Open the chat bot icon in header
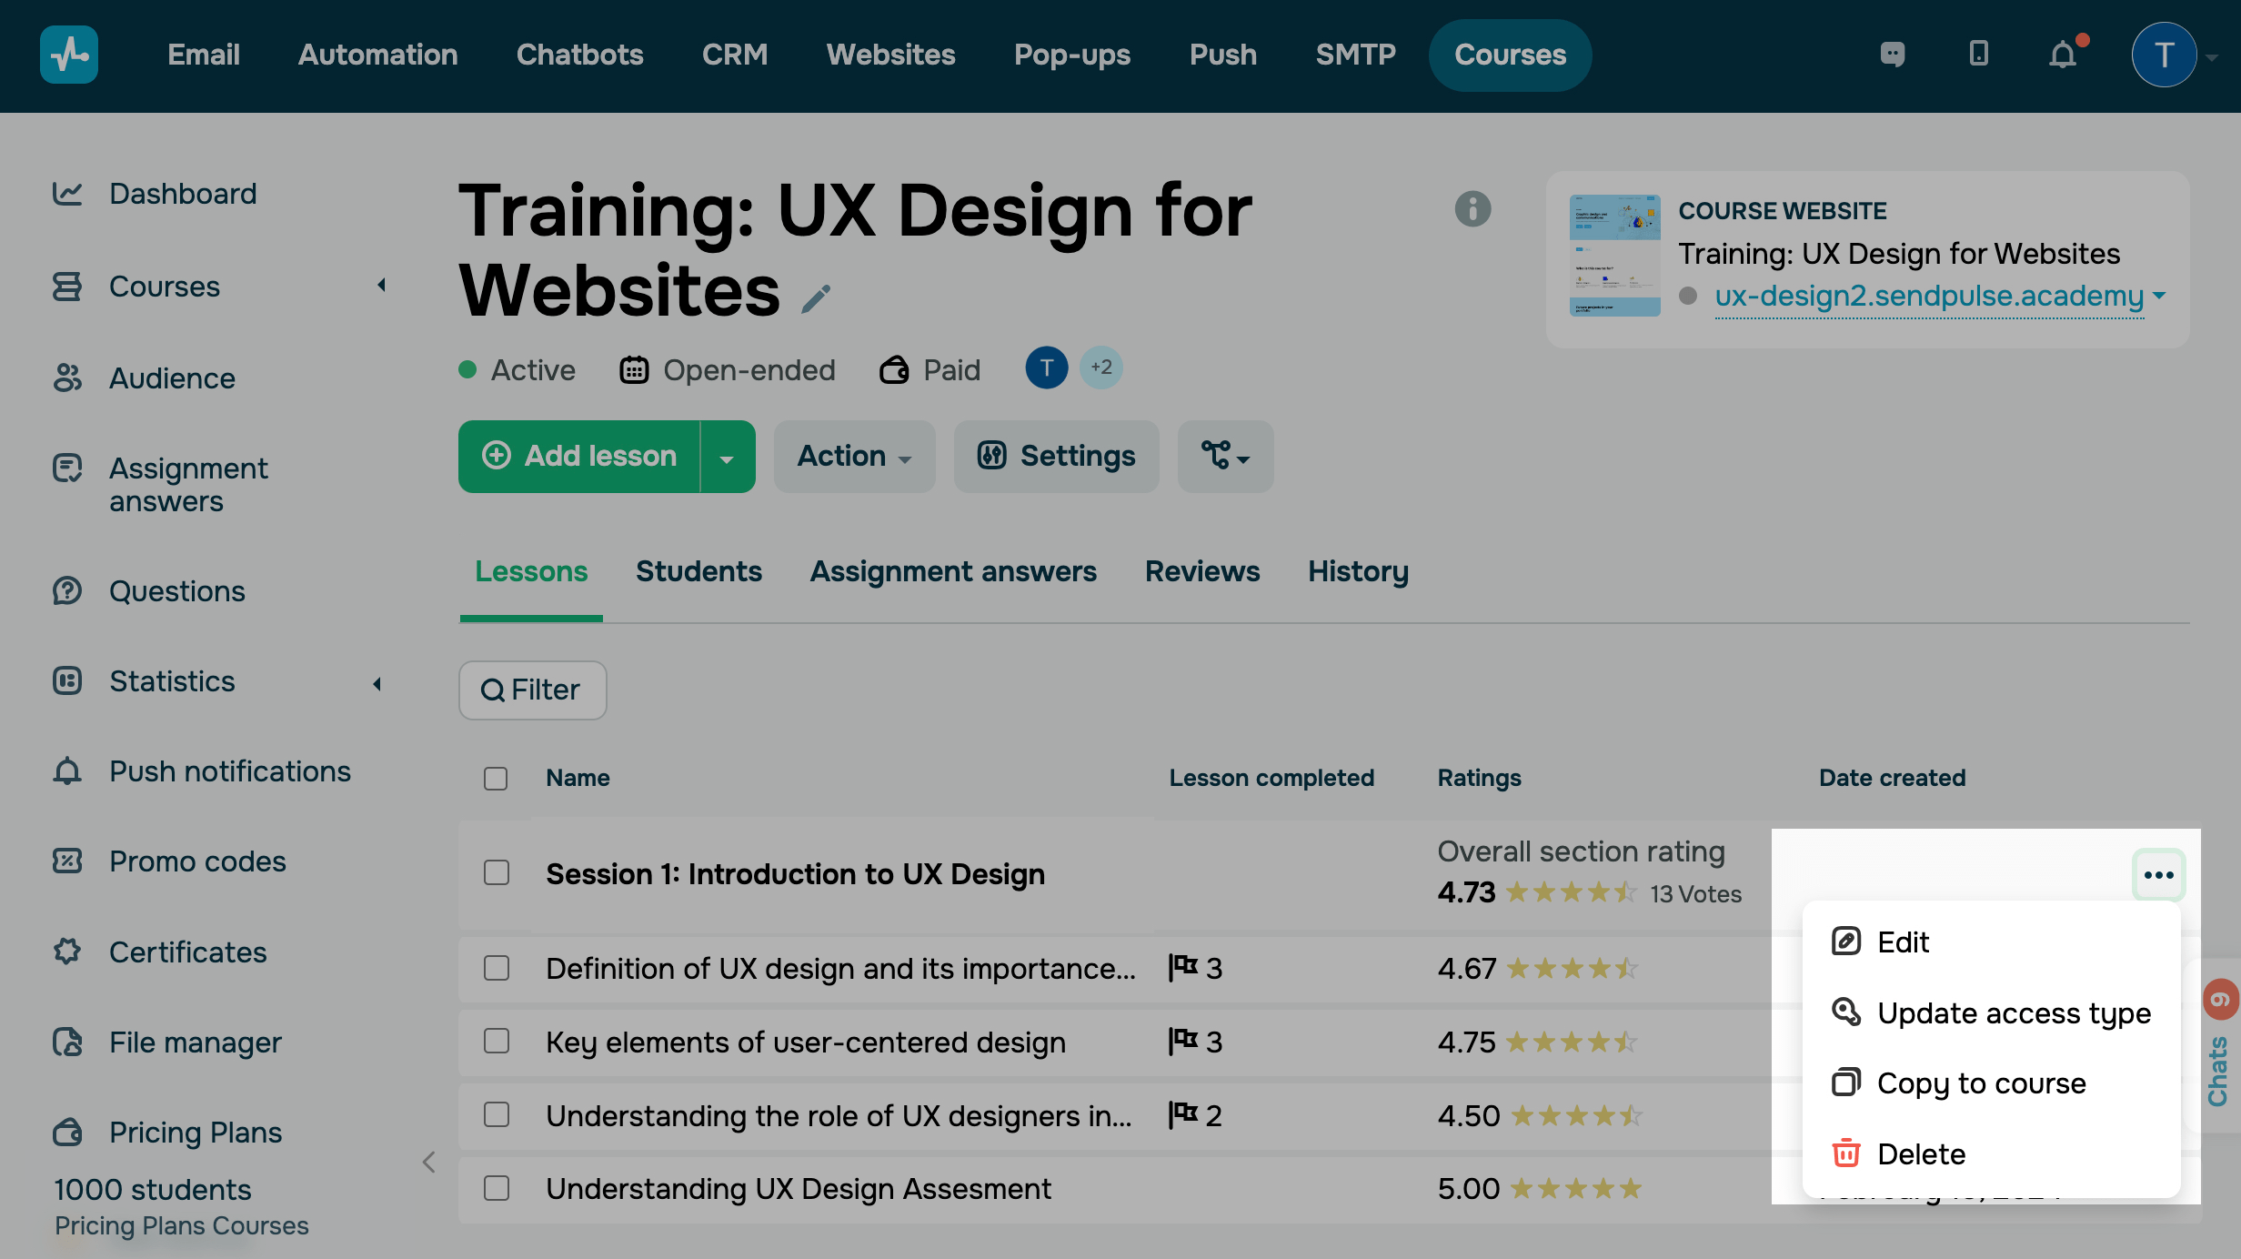2241x1259 pixels. (x=1893, y=55)
